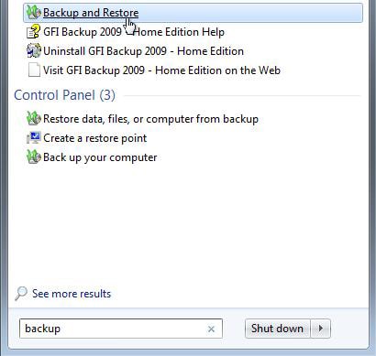Expand the arrow next to Shut down
Screen dimensions: 376x356
point(320,329)
